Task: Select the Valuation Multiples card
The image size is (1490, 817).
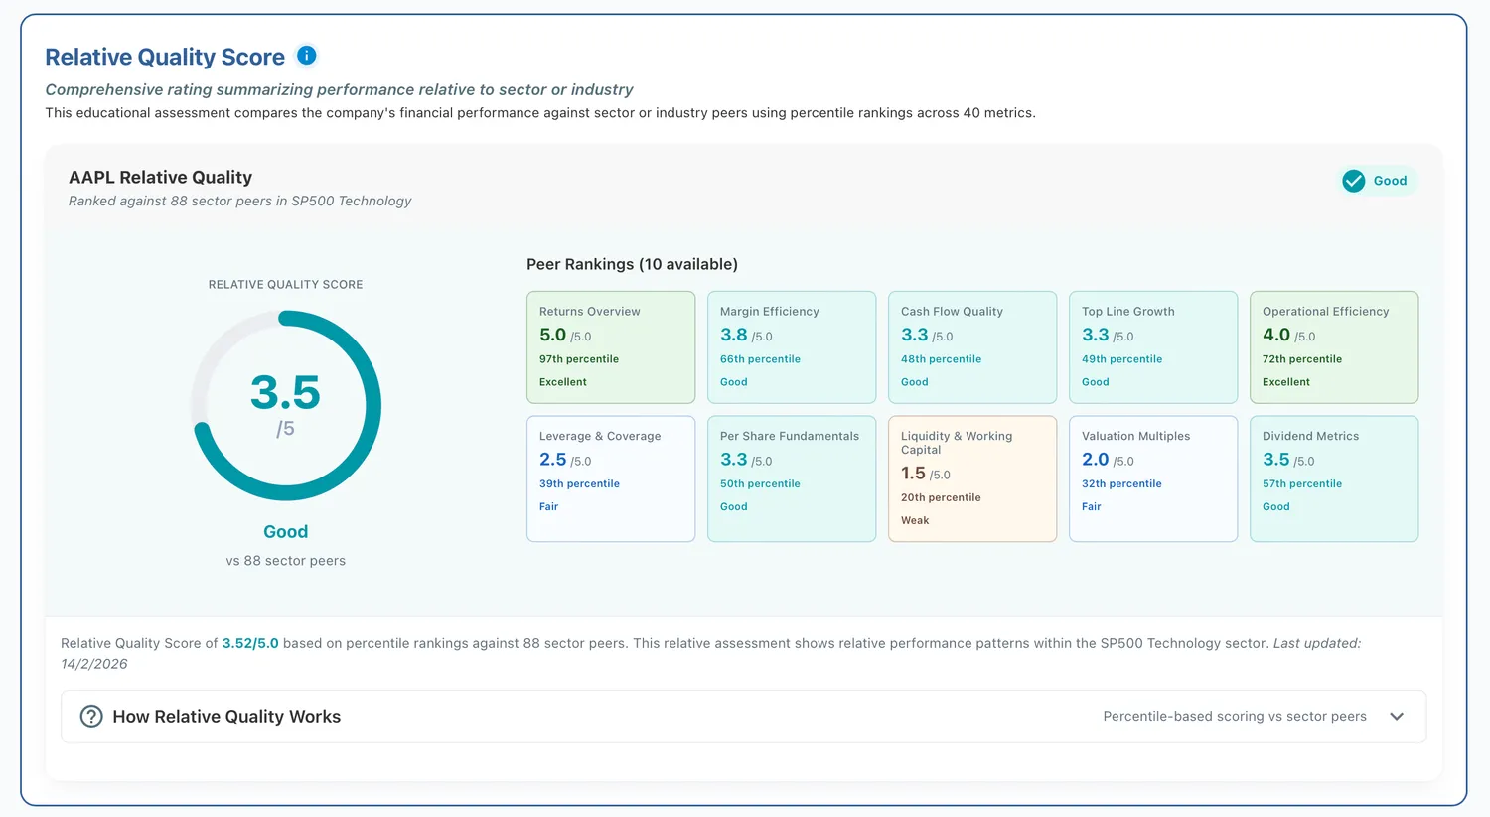Action: click(x=1153, y=478)
